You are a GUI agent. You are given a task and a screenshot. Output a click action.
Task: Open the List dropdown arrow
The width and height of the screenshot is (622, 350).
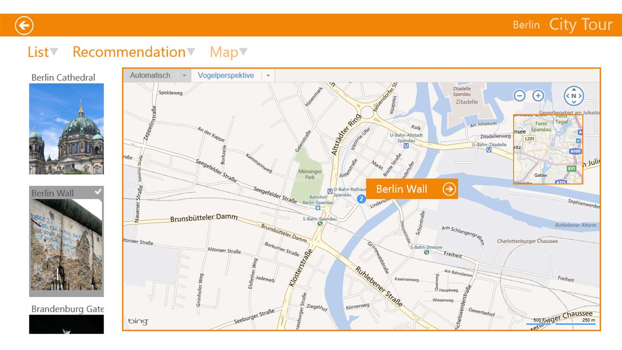(54, 52)
